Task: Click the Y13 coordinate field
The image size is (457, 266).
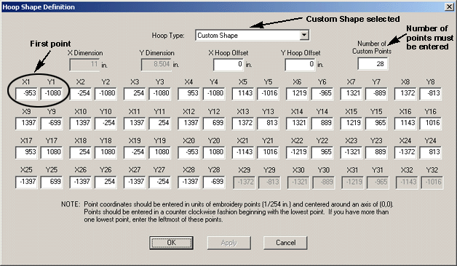Action: point(269,124)
